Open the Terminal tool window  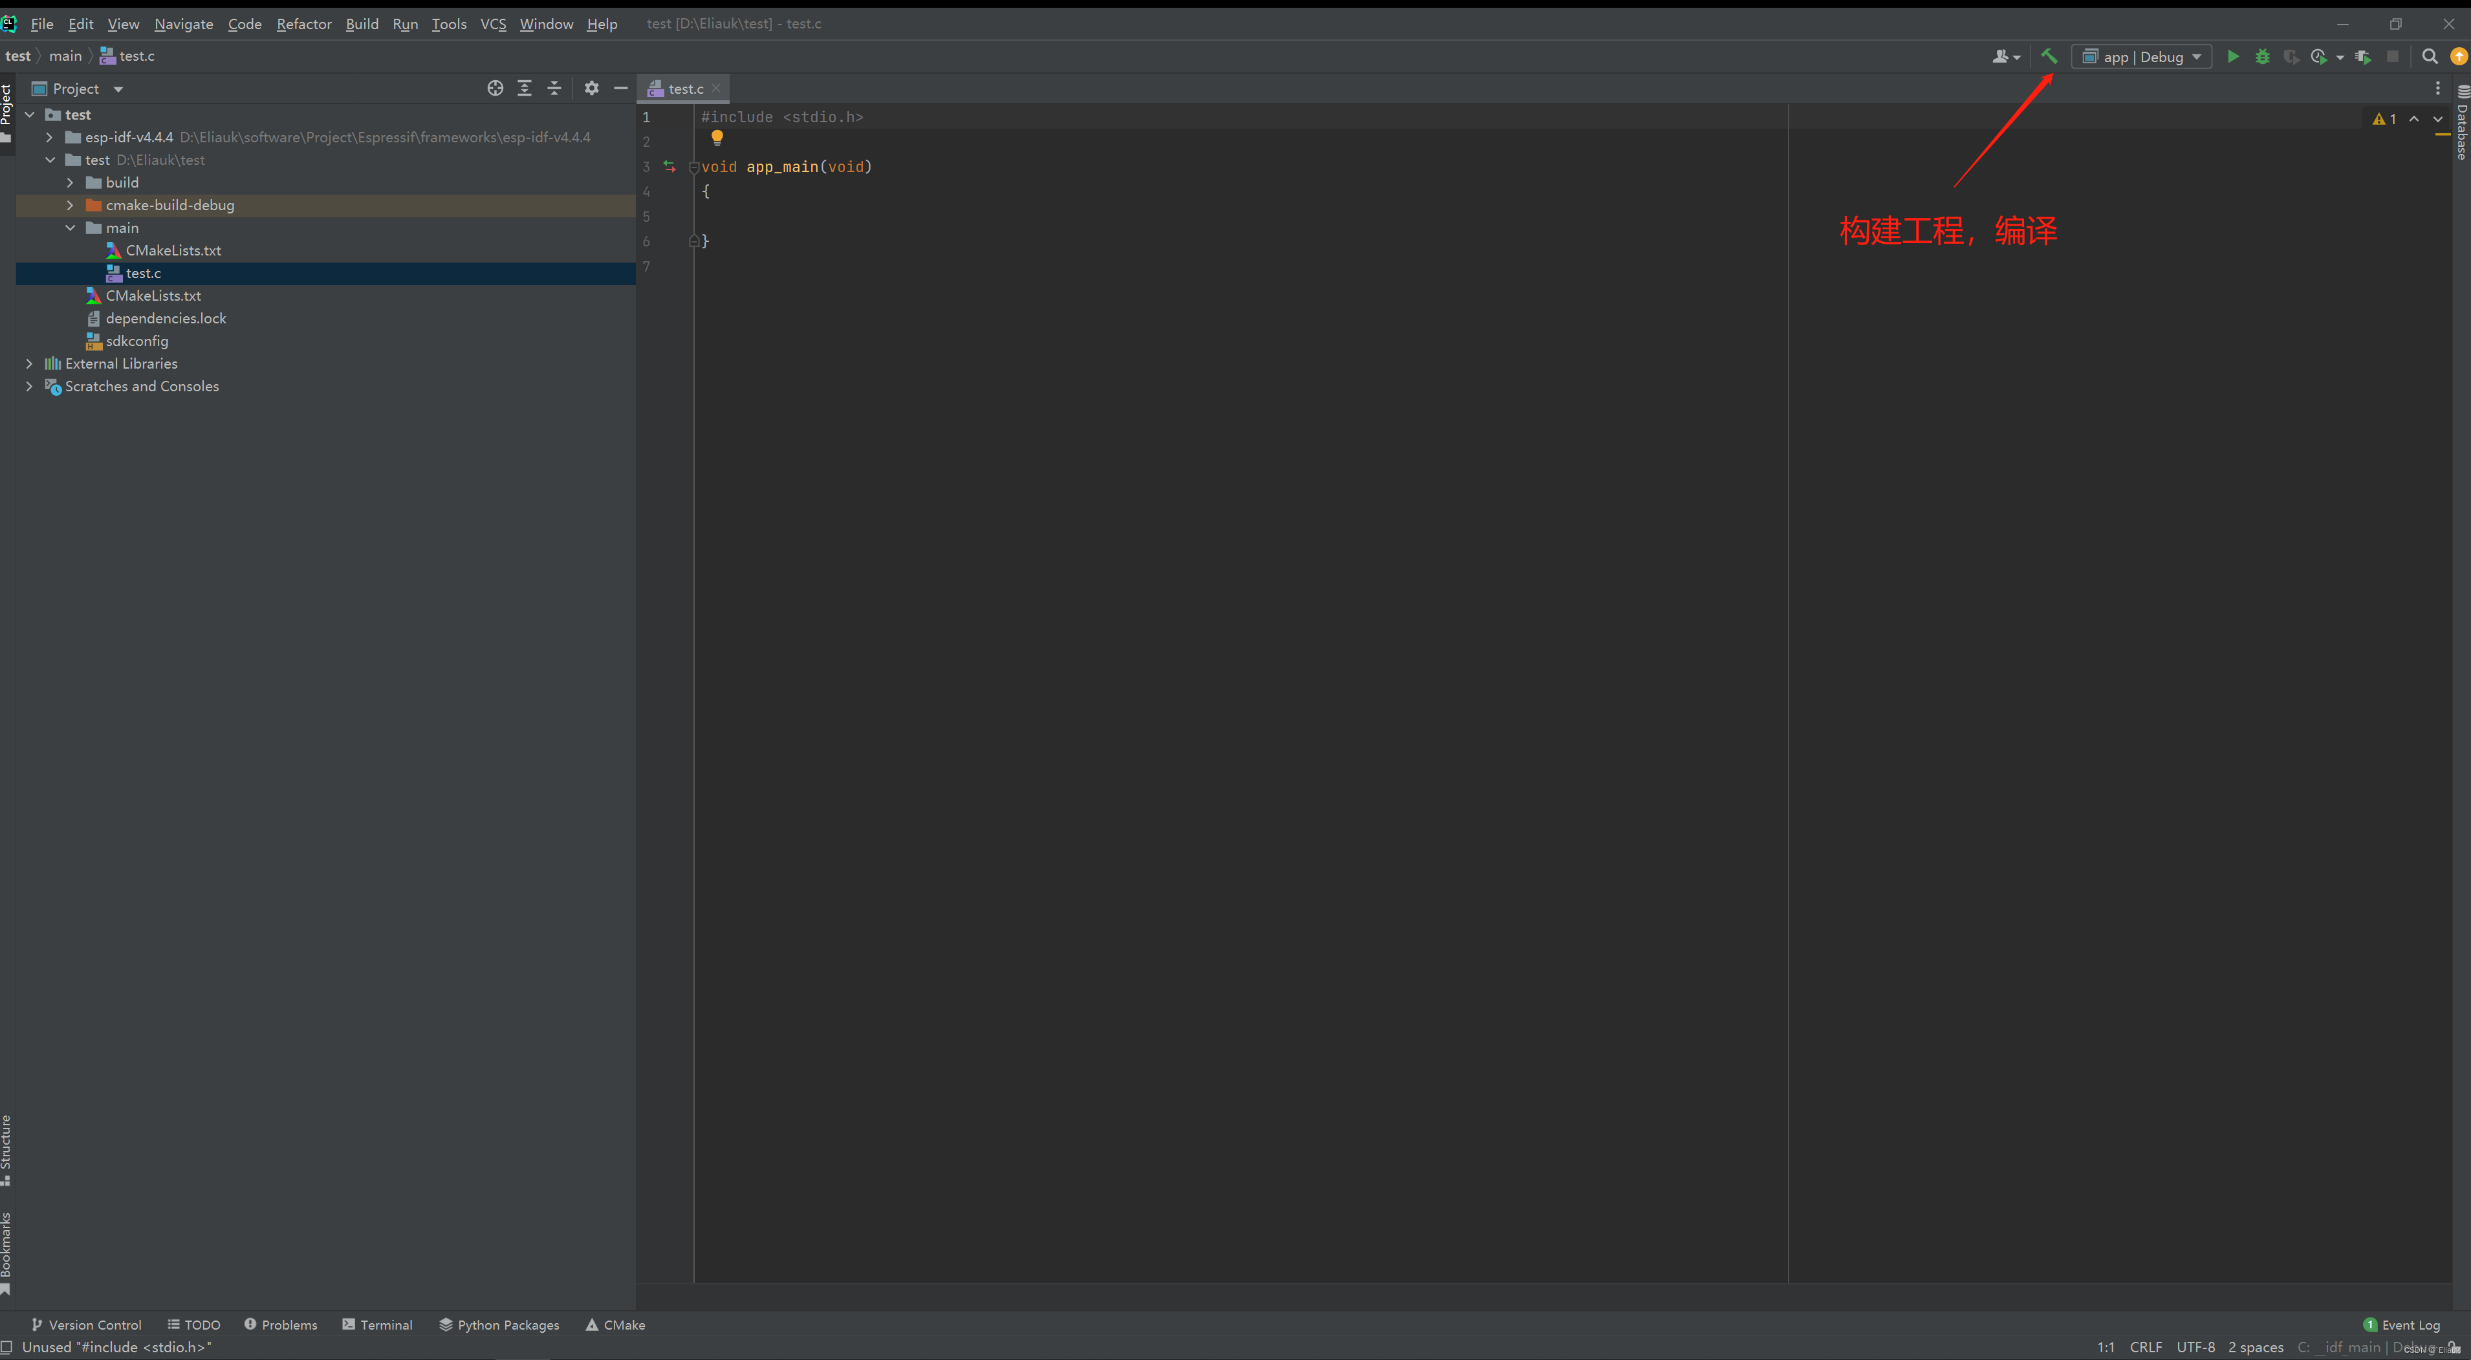(378, 1324)
